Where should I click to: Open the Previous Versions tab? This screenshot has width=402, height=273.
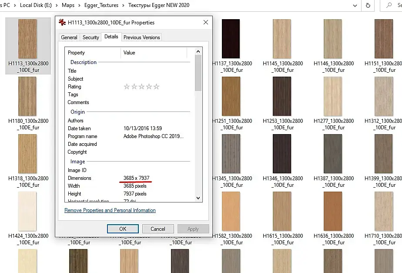coord(141,37)
